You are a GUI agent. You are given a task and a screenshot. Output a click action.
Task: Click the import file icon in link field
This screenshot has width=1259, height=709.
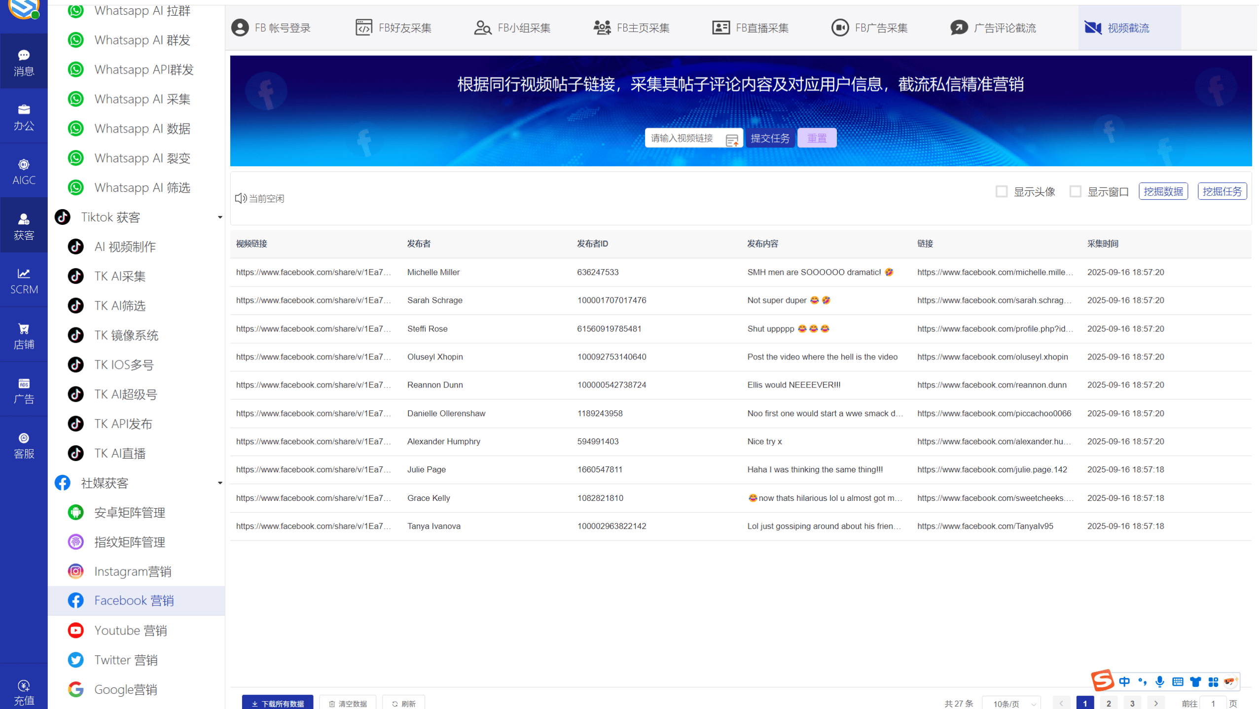coord(732,140)
